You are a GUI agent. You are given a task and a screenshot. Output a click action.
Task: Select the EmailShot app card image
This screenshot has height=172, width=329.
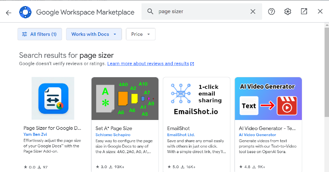click(x=197, y=99)
